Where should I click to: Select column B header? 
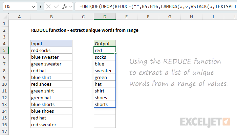pos(51,17)
